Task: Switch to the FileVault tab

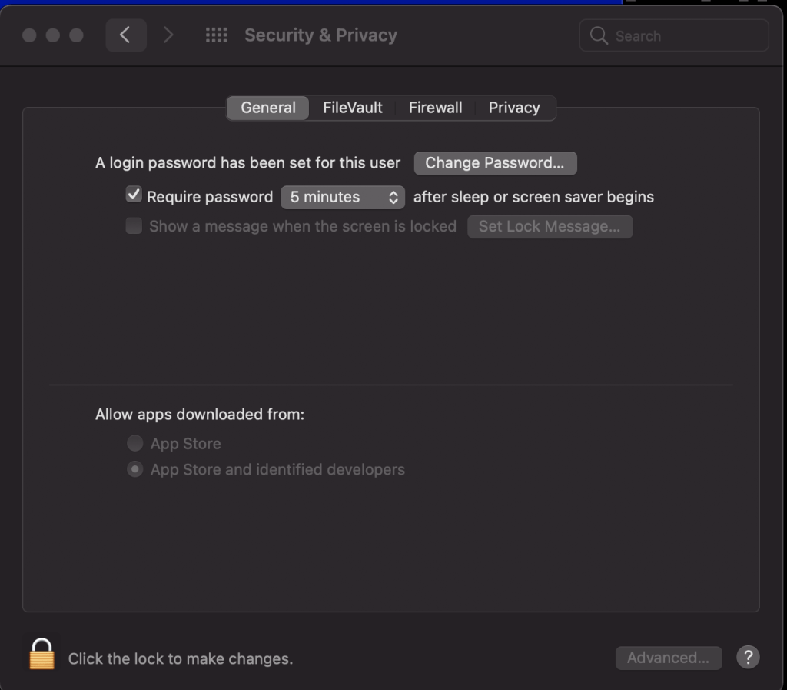Action: point(352,108)
